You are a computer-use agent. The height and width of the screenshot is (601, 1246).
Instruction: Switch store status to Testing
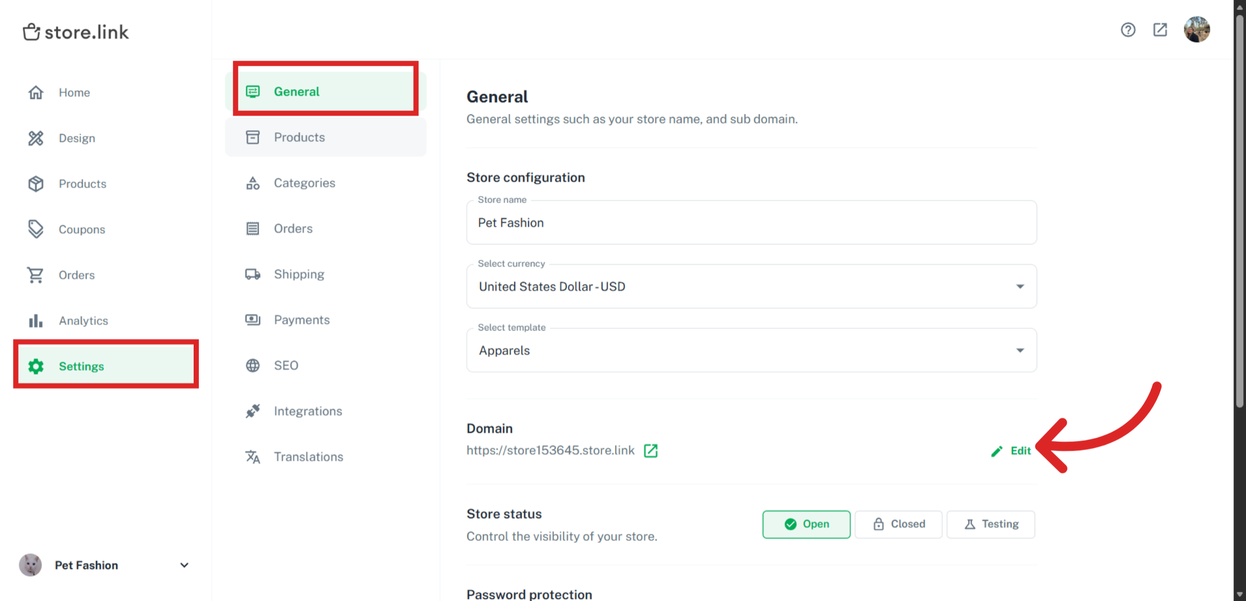point(991,524)
